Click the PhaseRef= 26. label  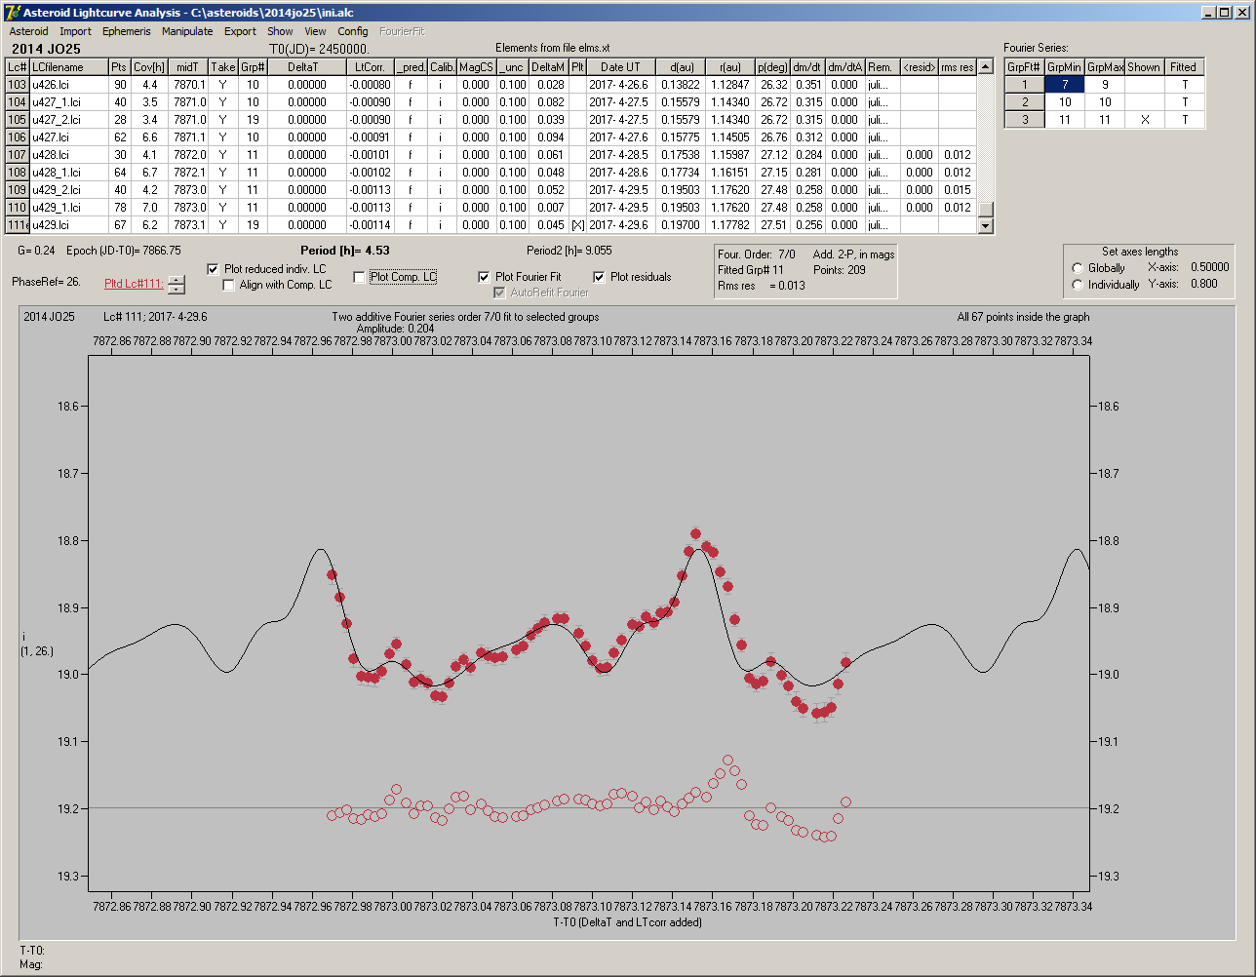tap(46, 282)
